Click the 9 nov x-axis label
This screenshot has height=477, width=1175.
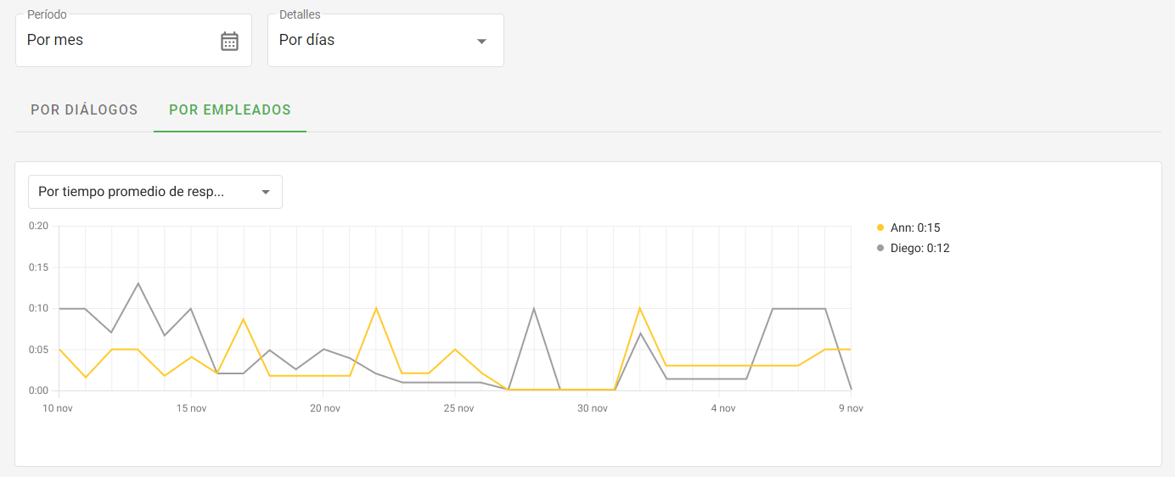tap(851, 408)
